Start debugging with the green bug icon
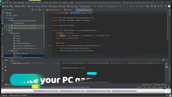 pyautogui.click(x=130, y=6)
